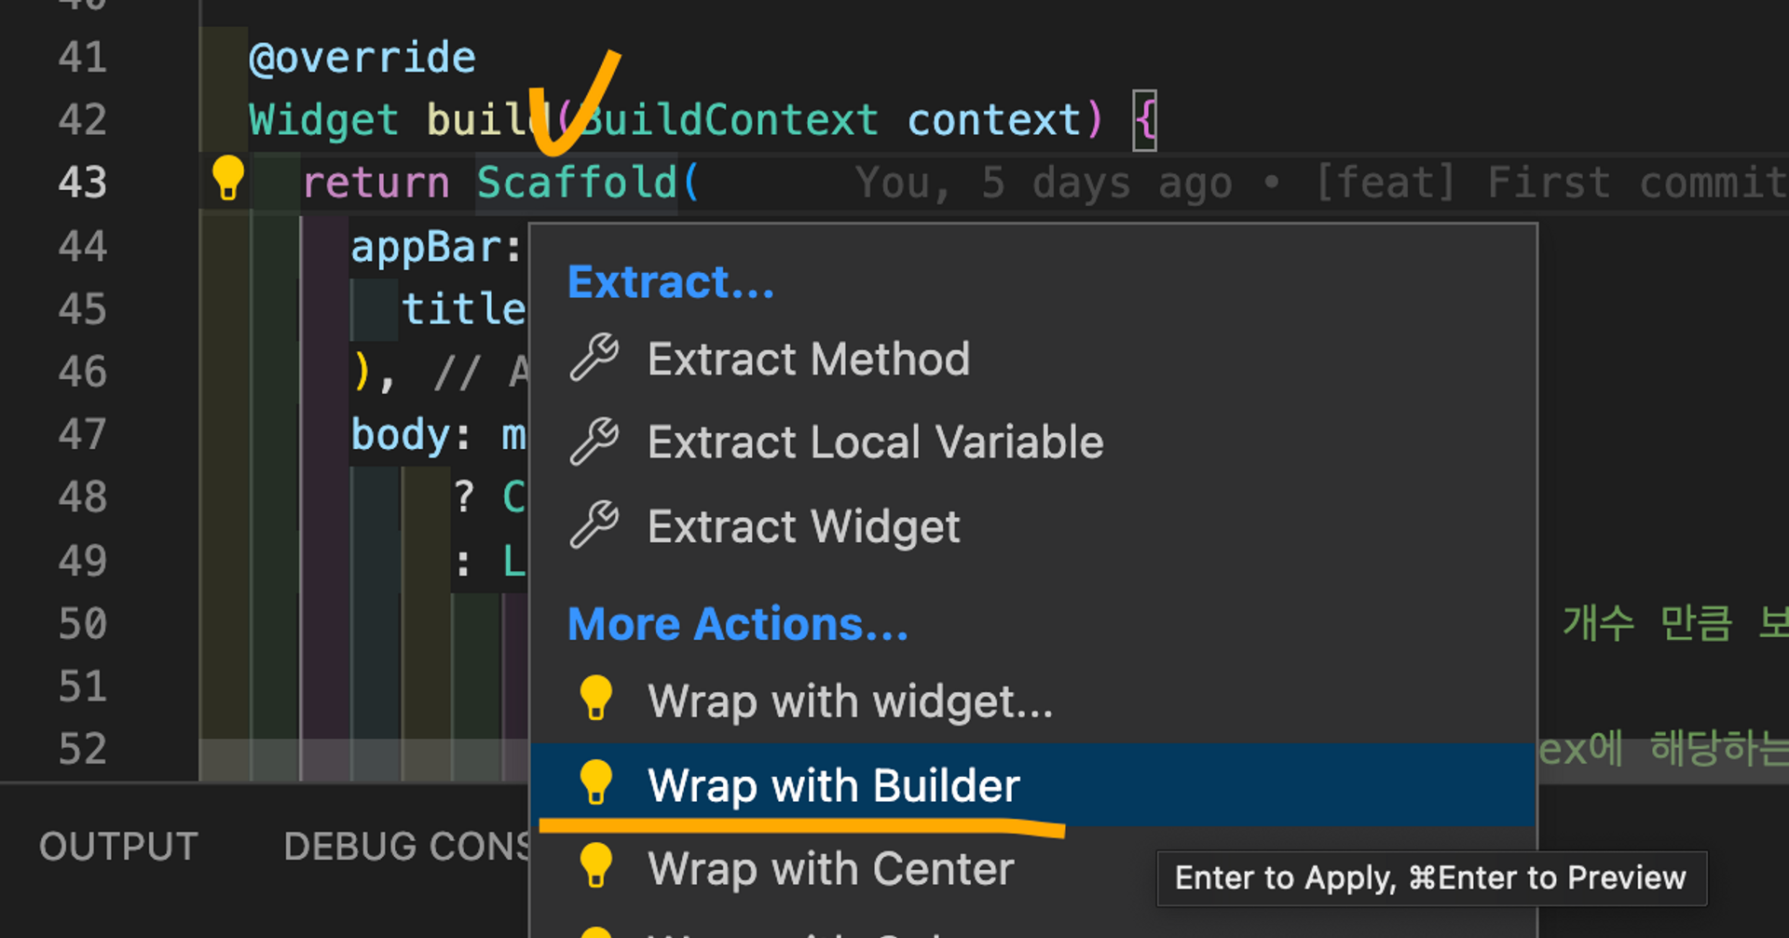The width and height of the screenshot is (1789, 938).
Task: Click the Scaffold keyword on line 43
Action: point(577,182)
